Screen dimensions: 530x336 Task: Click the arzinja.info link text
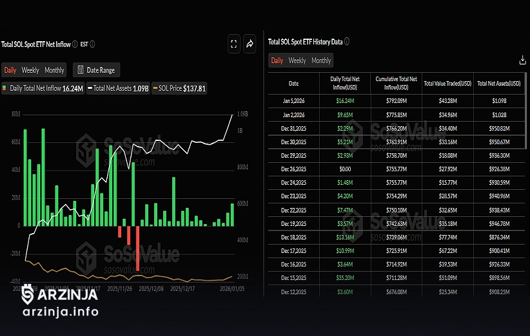pos(60,312)
